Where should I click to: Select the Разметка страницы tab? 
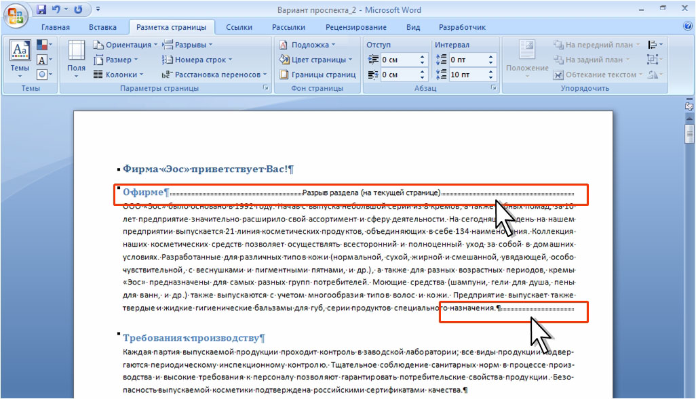coord(172,27)
